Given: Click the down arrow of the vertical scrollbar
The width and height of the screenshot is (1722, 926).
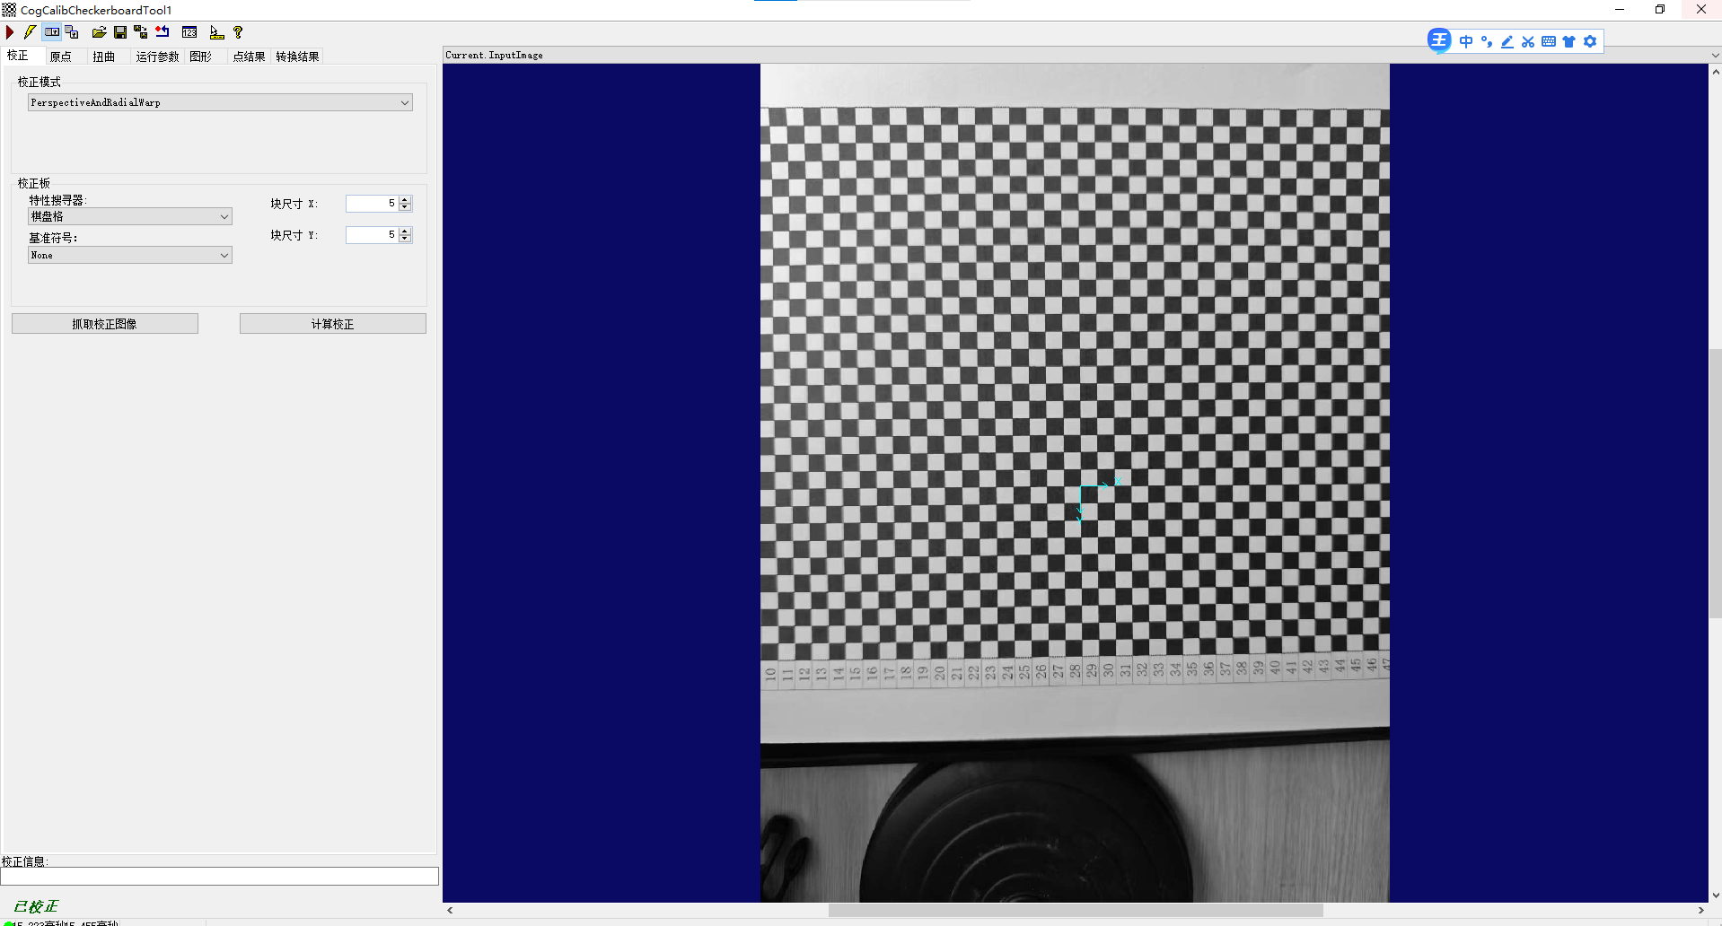Looking at the screenshot, I should 1715,895.
